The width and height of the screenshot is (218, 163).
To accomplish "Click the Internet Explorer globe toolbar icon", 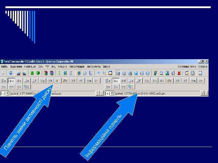I will click(x=79, y=73).
